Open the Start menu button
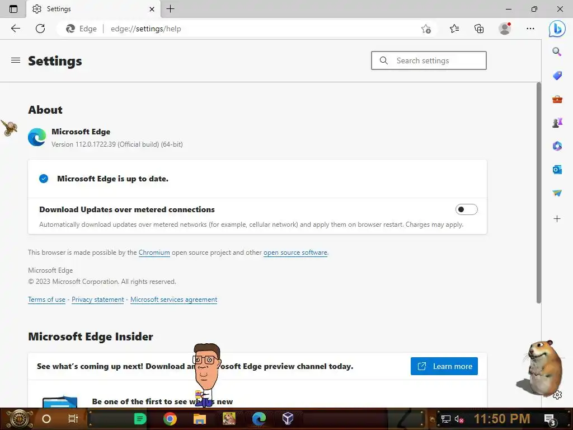 [x=18, y=419]
